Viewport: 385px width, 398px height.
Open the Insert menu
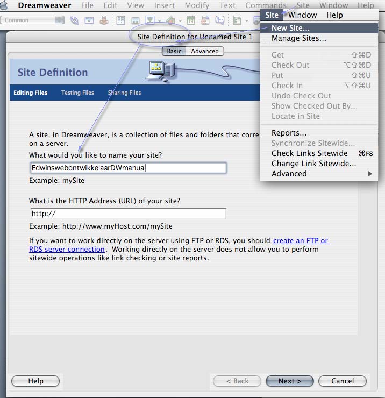[165, 5]
